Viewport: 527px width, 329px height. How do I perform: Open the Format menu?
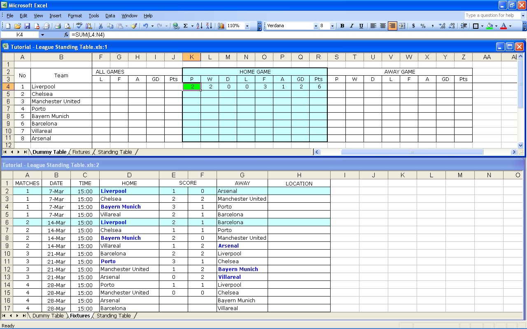pyautogui.click(x=75, y=16)
